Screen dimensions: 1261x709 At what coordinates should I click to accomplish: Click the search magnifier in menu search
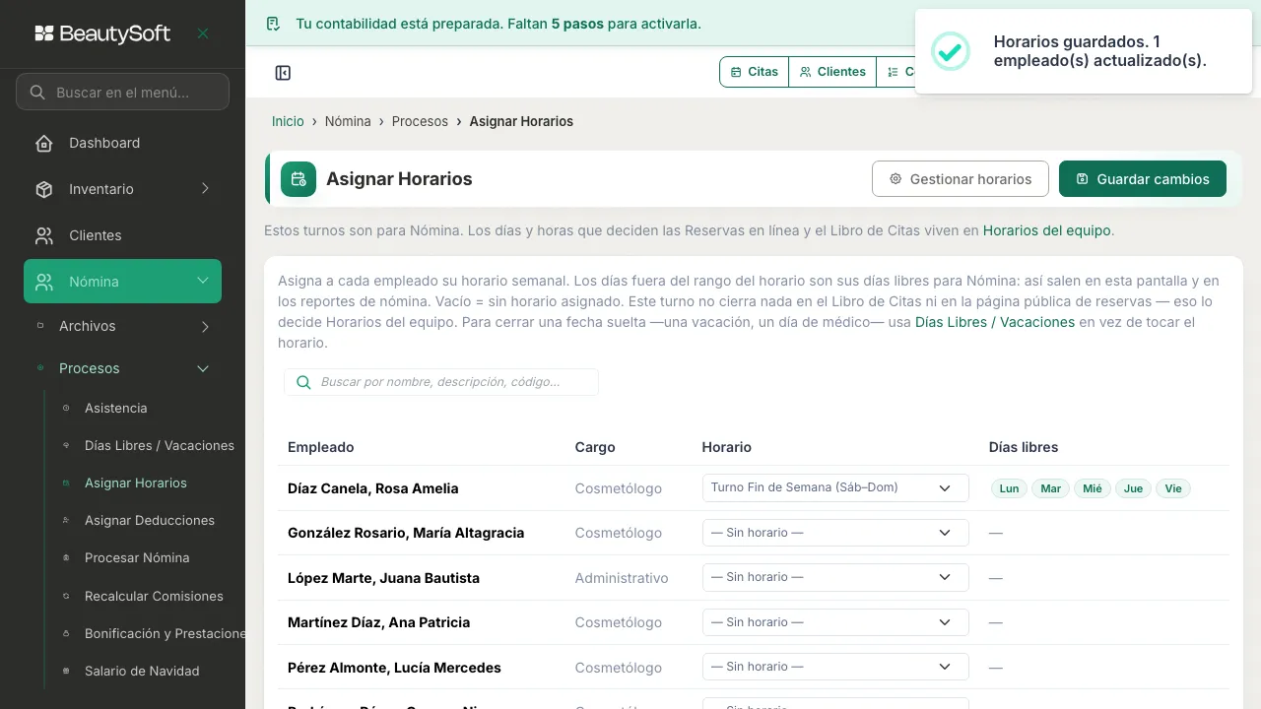37,93
